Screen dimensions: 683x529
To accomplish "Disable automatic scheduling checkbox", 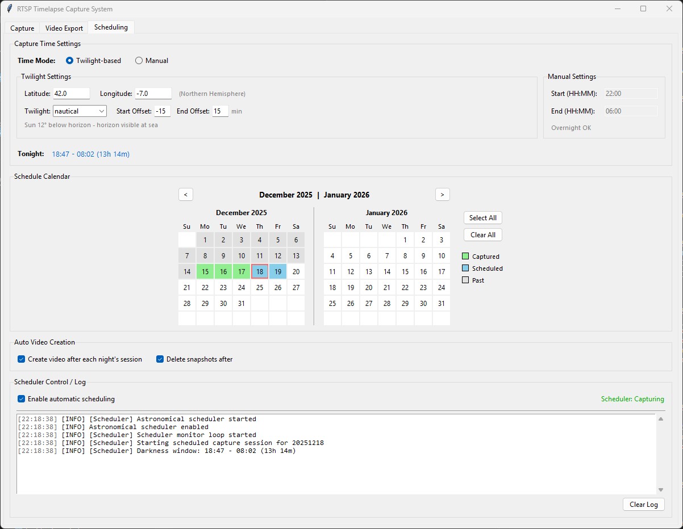I will (x=21, y=399).
